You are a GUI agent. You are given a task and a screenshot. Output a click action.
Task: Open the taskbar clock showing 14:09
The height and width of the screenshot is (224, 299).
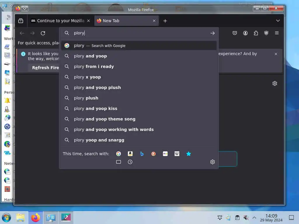pyautogui.click(x=271, y=218)
